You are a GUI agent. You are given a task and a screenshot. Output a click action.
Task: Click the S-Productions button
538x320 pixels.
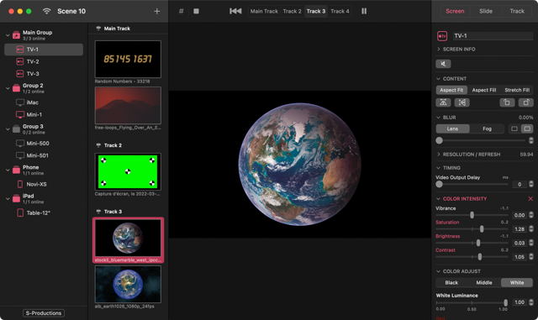click(x=44, y=313)
